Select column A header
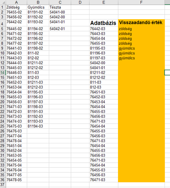Screen dimensions: 170x188 [16, 2]
